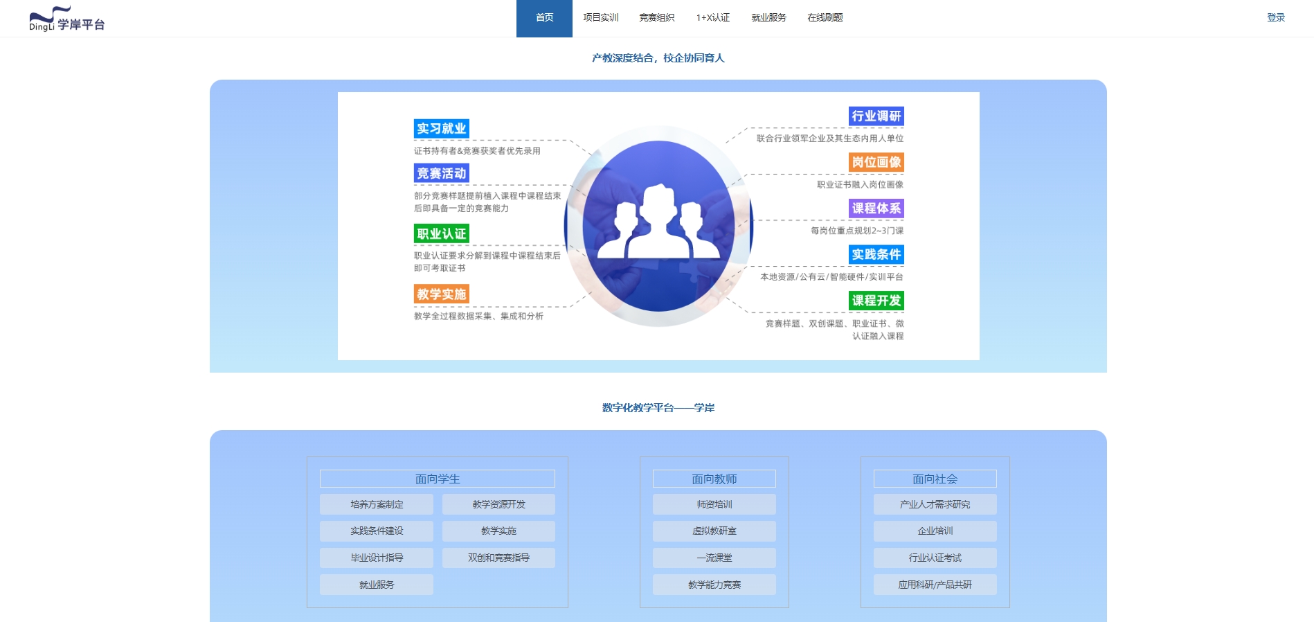1314x622 pixels.
Task: Open 应用科研/产品共研 button
Action: (x=935, y=585)
